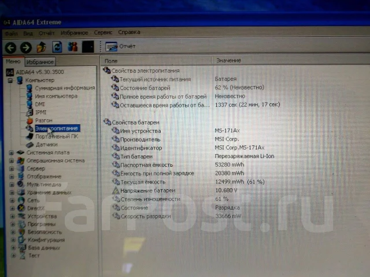The height and width of the screenshot is (277, 370).
Task: Expand the DirectX node
Action: (12, 208)
